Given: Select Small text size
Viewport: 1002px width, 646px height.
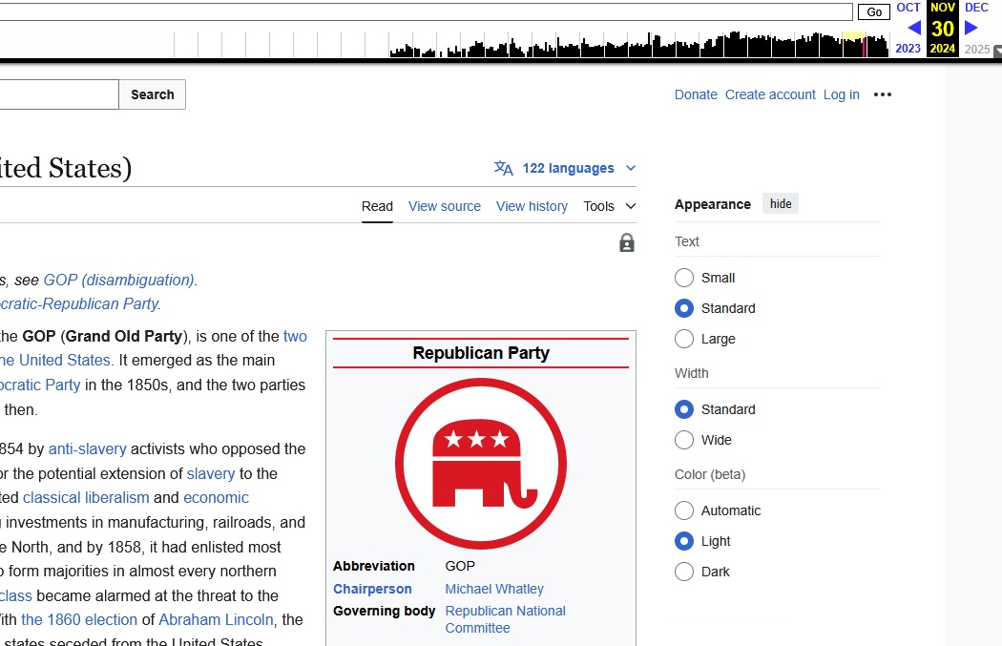Looking at the screenshot, I should pyautogui.click(x=684, y=278).
